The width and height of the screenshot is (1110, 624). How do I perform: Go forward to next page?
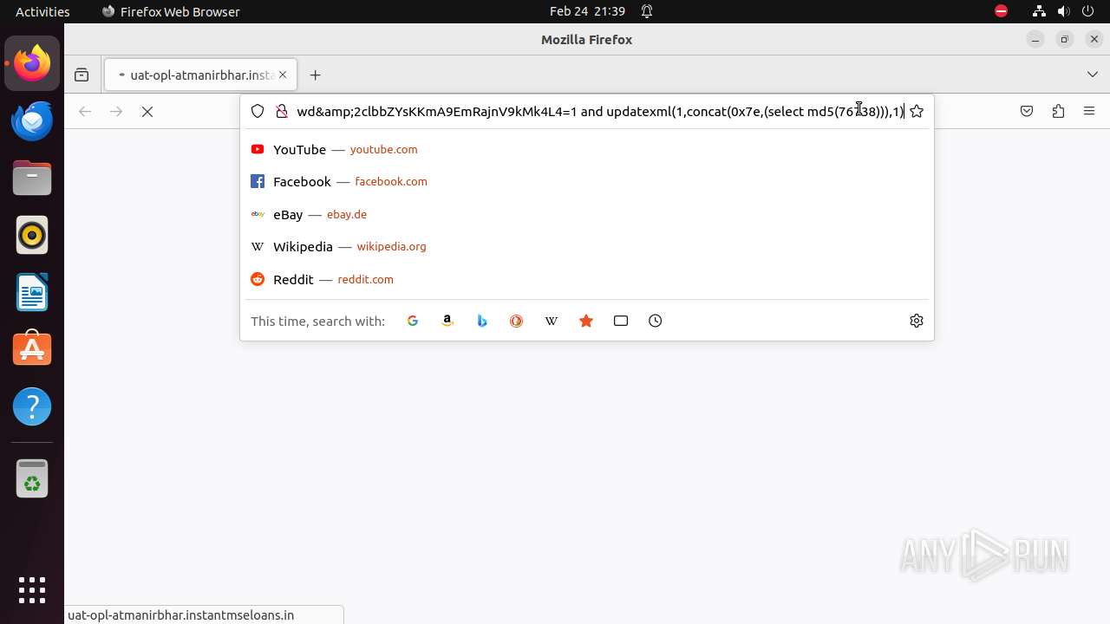click(x=116, y=111)
